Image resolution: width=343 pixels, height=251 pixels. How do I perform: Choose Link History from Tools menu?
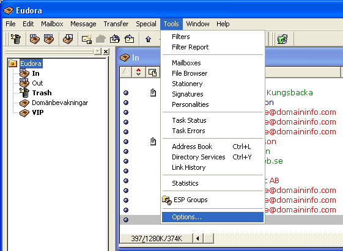coord(213,167)
